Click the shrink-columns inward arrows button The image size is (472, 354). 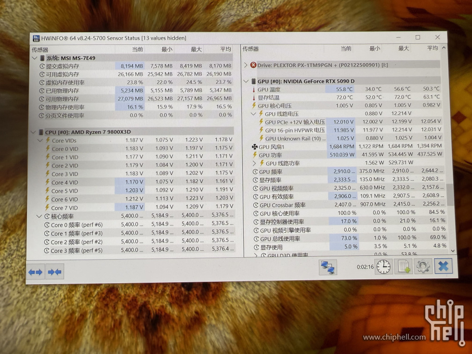[54, 272]
